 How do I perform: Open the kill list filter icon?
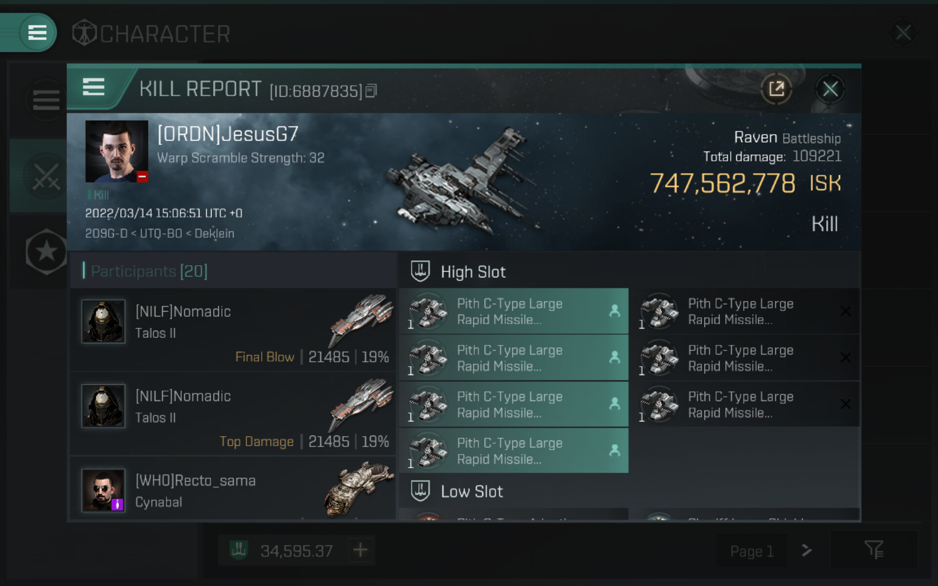coord(874,550)
